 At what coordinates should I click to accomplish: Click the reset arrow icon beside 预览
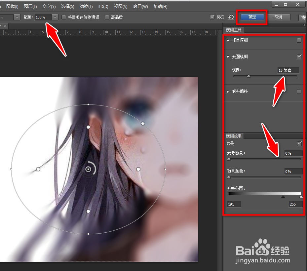pyautogui.click(x=231, y=17)
